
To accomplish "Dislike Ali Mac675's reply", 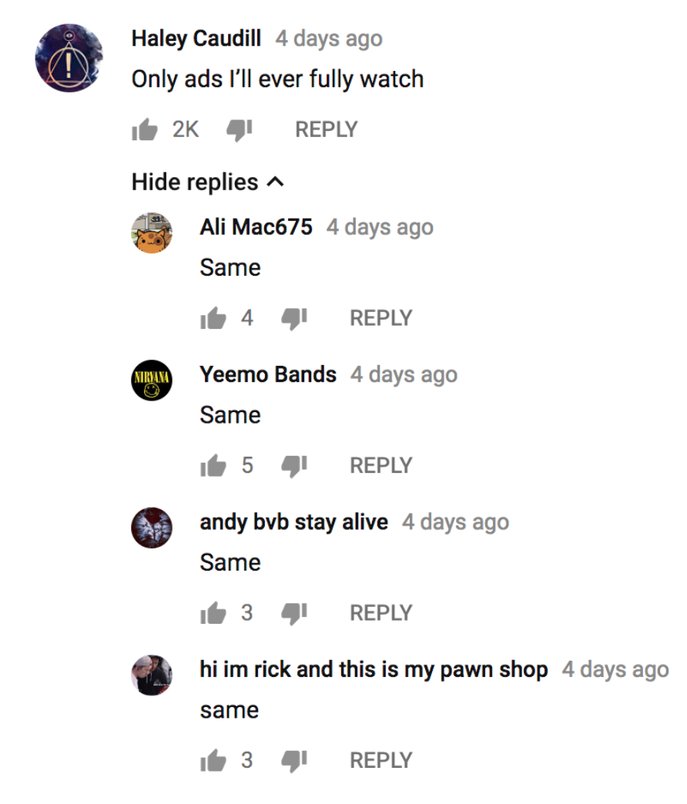I will click(x=293, y=319).
